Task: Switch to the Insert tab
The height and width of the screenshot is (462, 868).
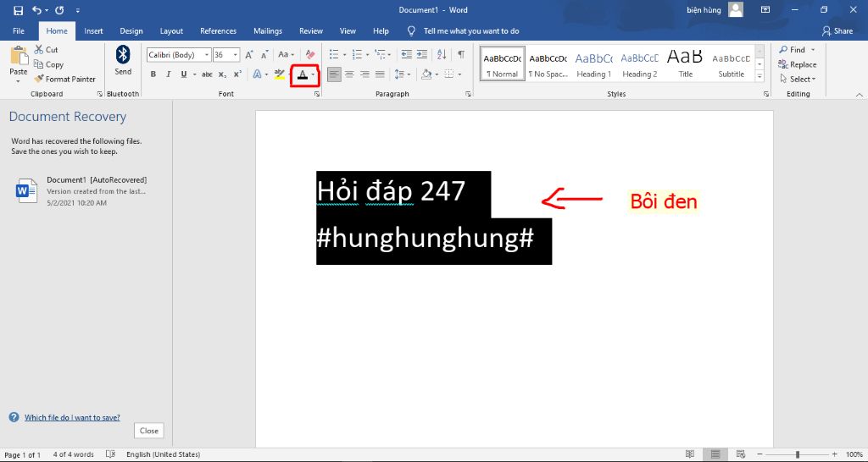Action: pyautogui.click(x=93, y=31)
